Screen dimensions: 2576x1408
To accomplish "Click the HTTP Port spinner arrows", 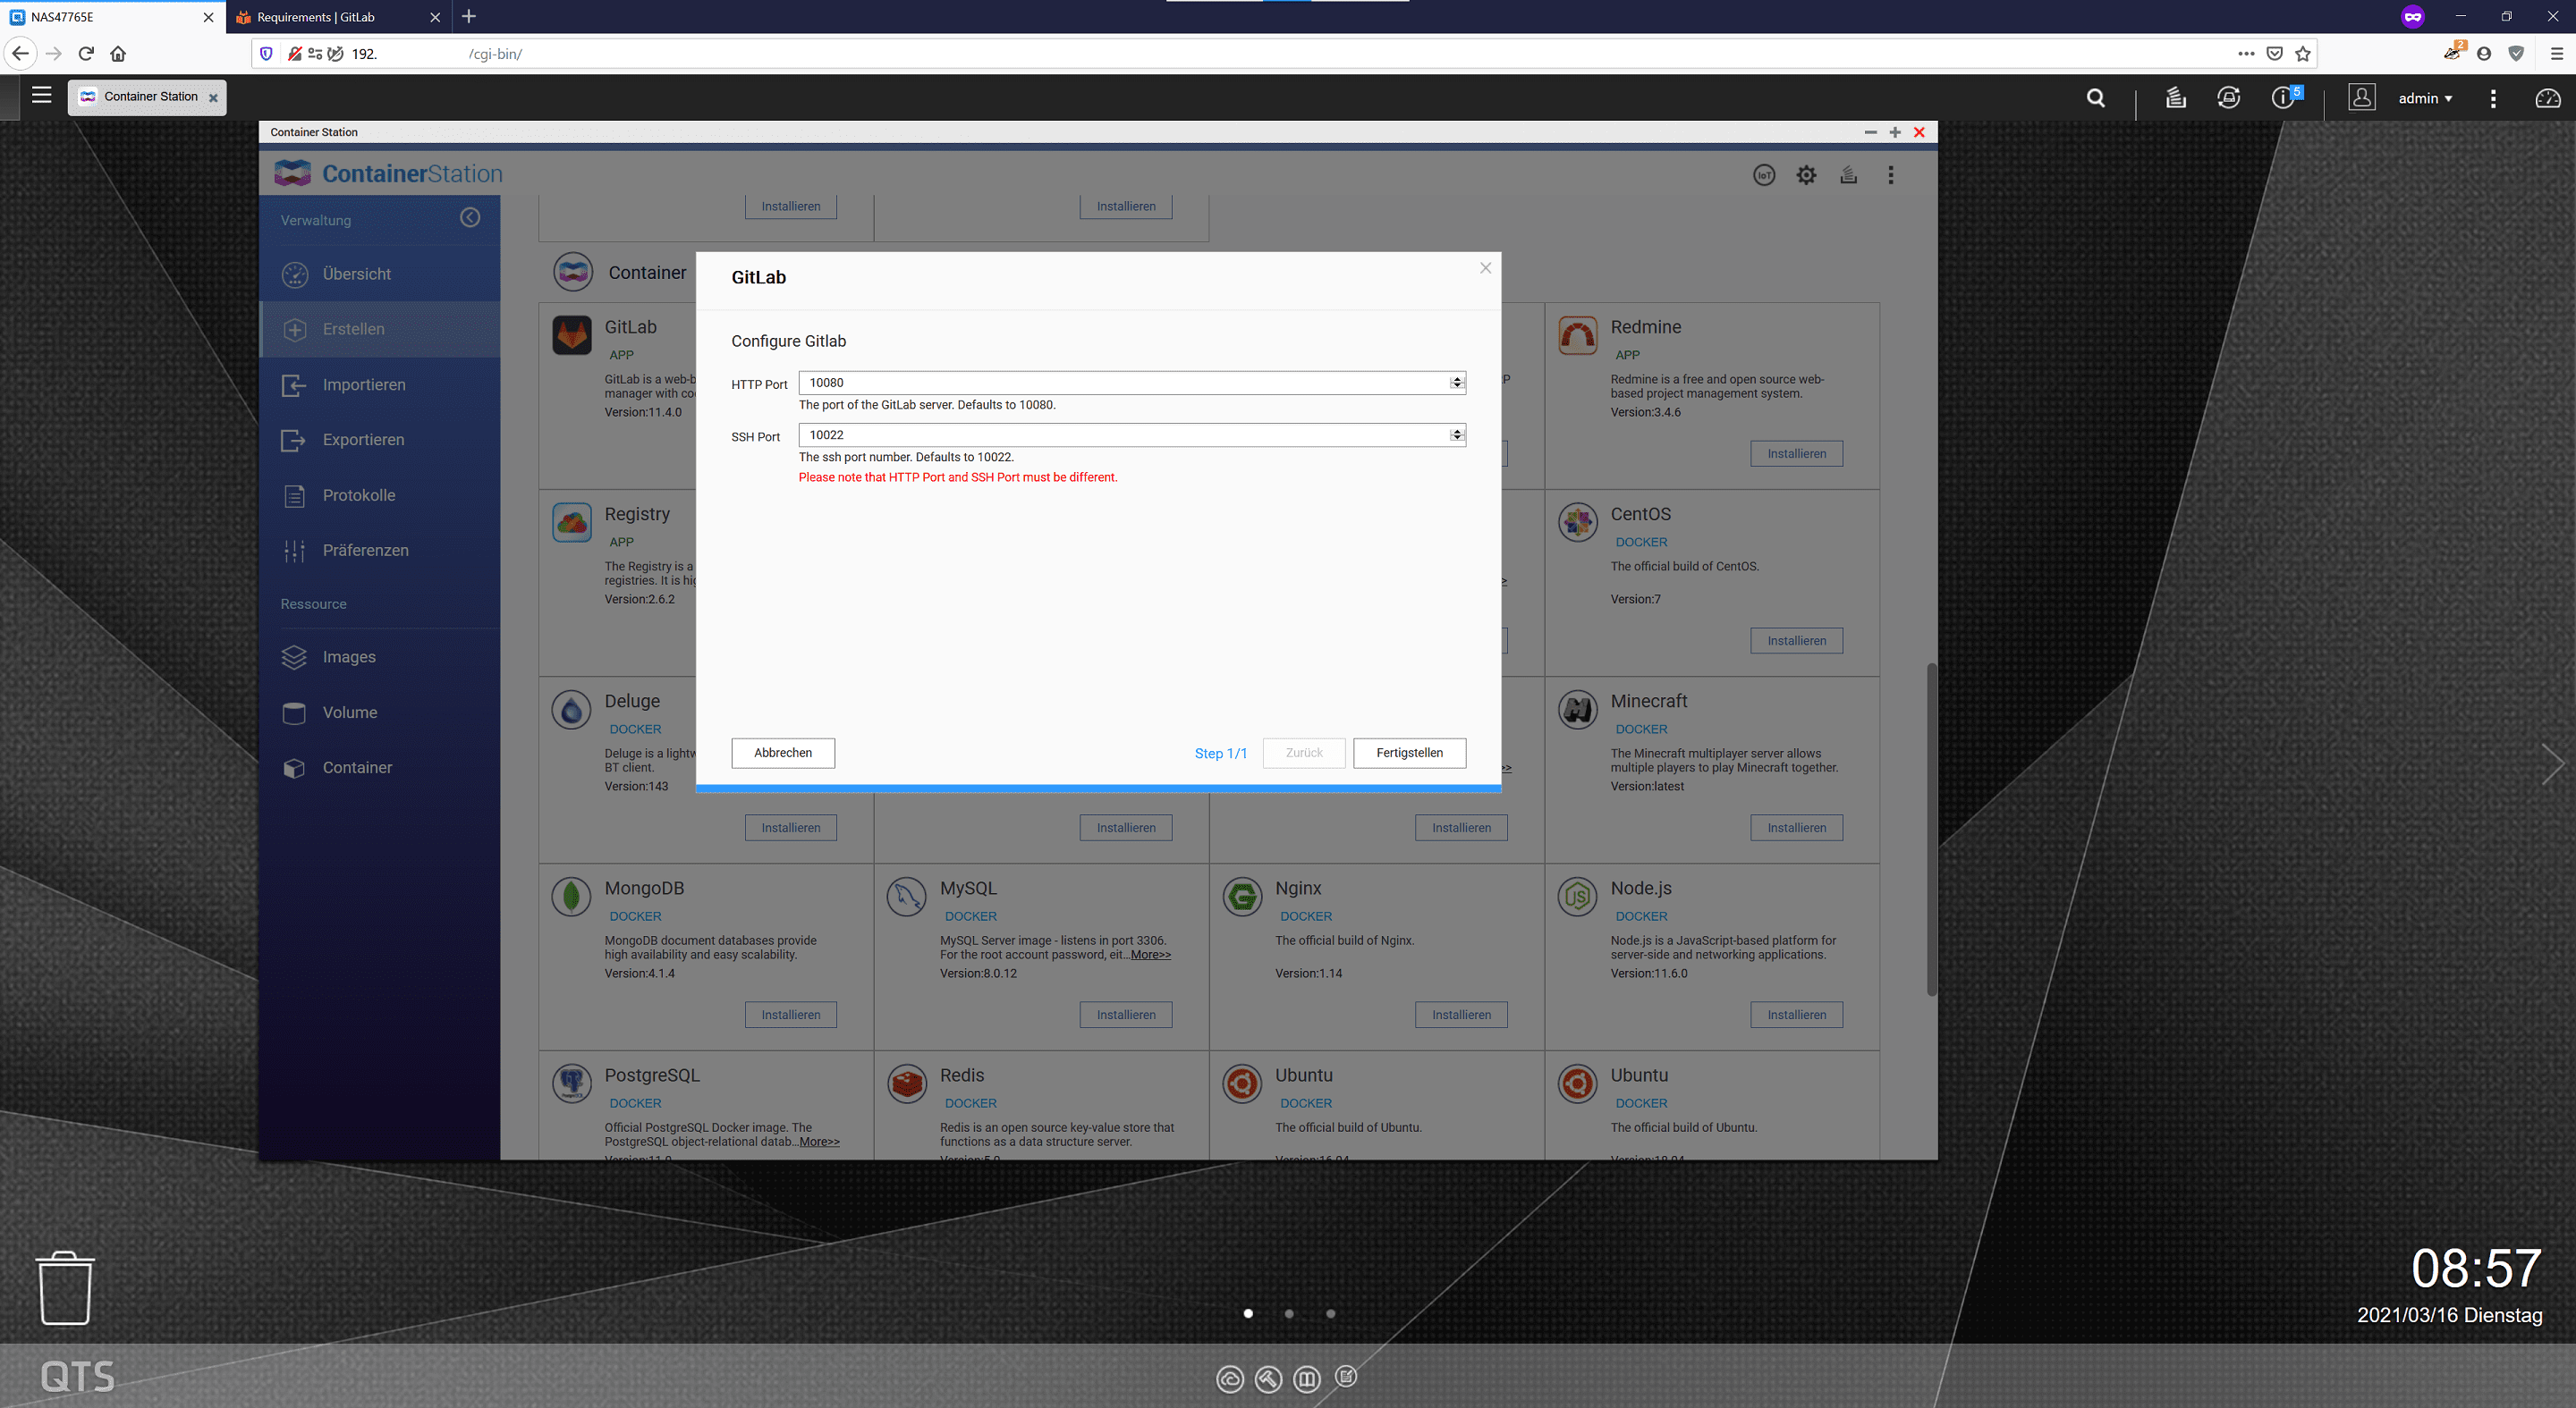I will click(x=1457, y=382).
